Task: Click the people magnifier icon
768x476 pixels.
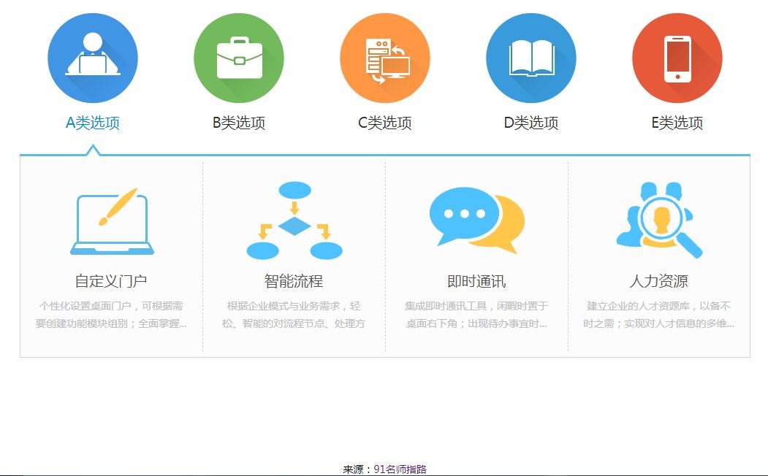Action: (659, 220)
